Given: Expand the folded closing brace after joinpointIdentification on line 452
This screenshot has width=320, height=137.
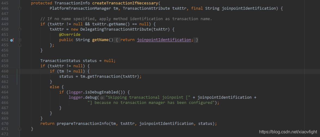Looking at the screenshot, I should tap(197, 40).
